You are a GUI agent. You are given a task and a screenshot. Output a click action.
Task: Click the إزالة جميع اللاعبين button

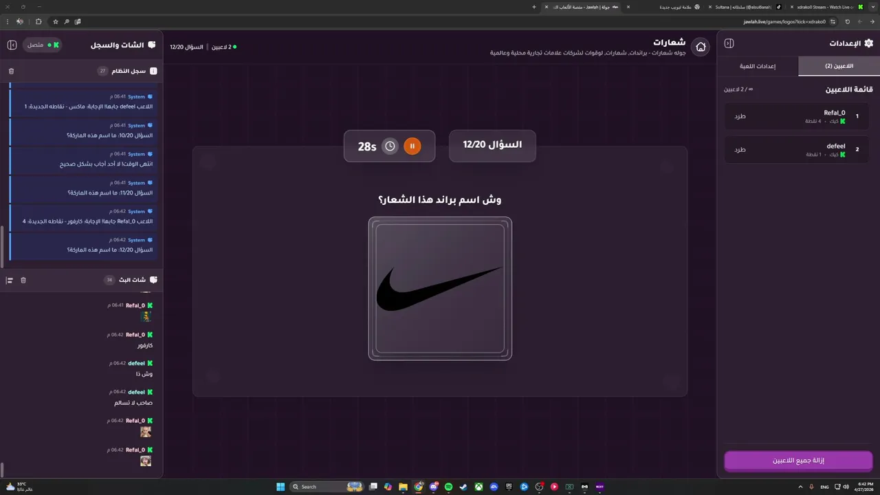(x=798, y=461)
